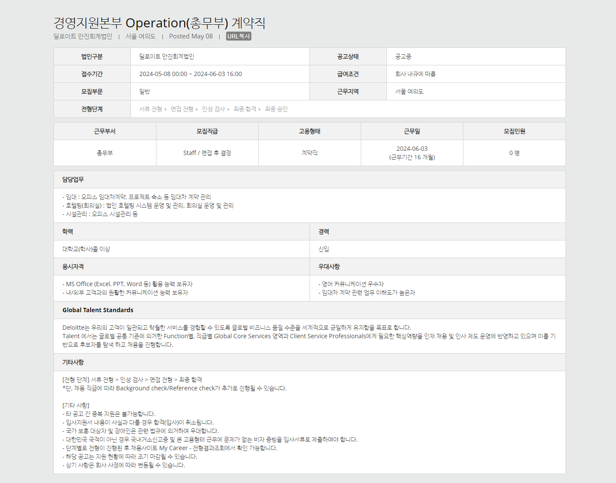The width and height of the screenshot is (616, 483).
Task: Click the 학력 section header
Action: [x=182, y=231]
